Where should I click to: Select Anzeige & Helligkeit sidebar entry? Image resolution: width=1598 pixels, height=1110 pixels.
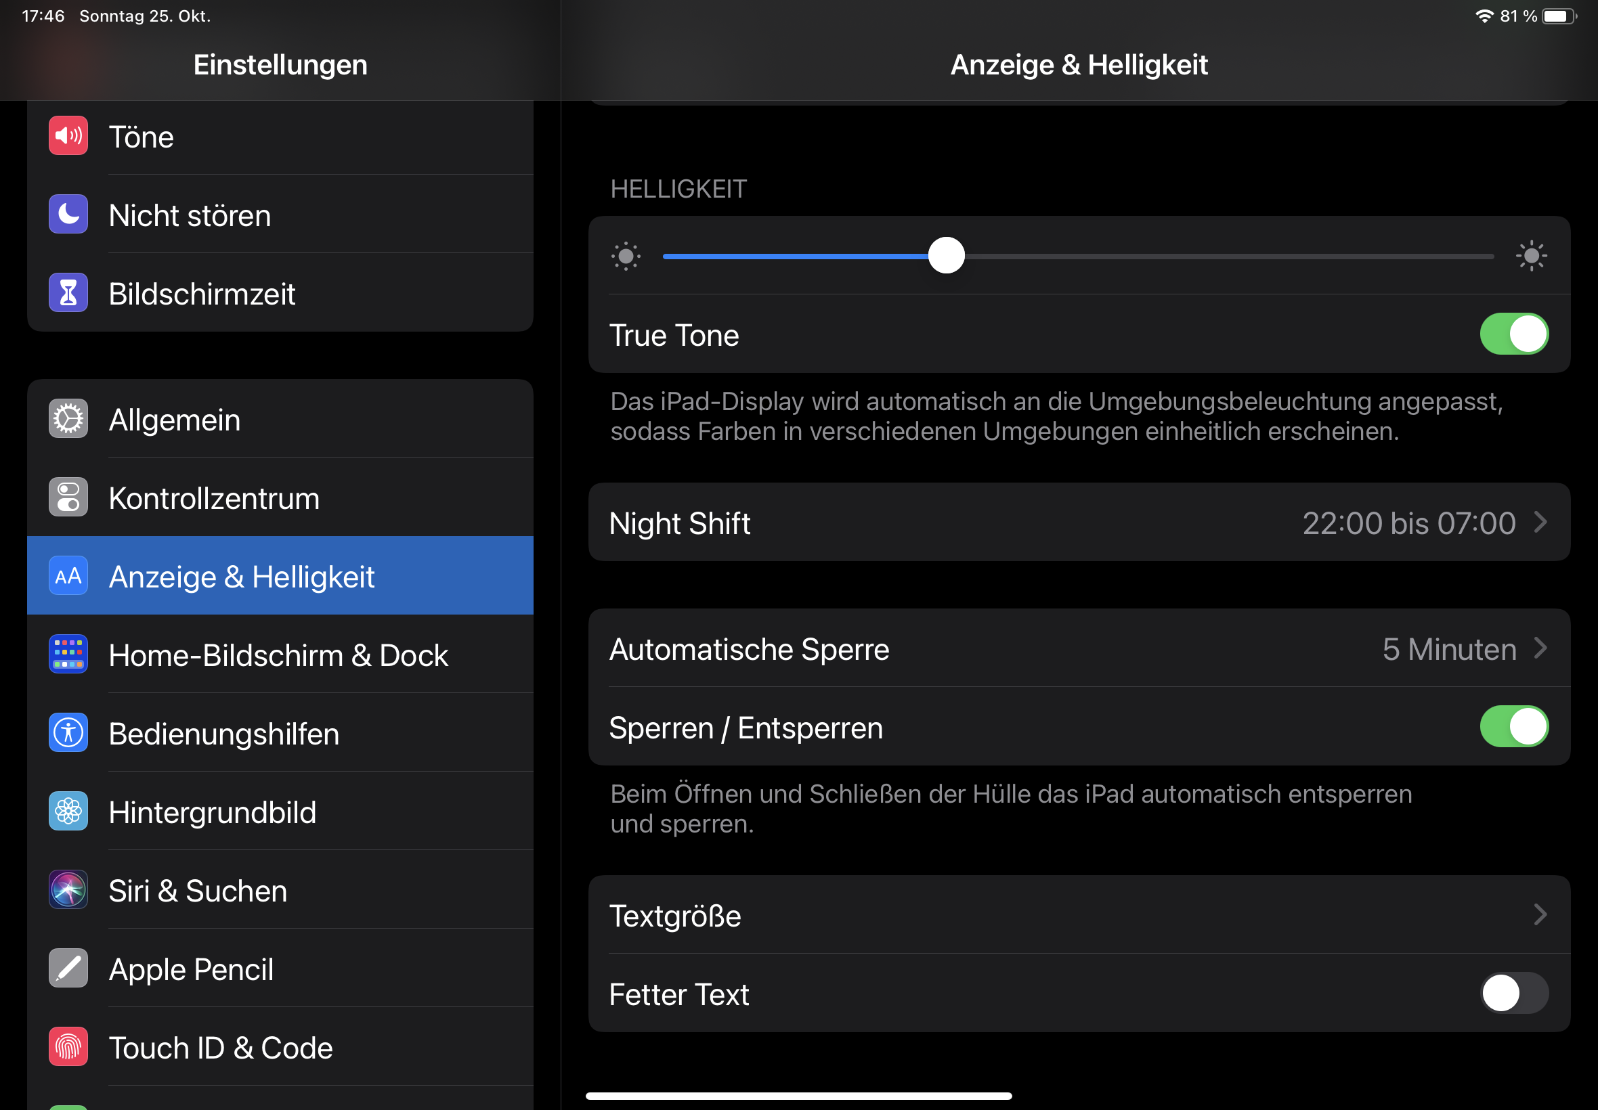(242, 577)
